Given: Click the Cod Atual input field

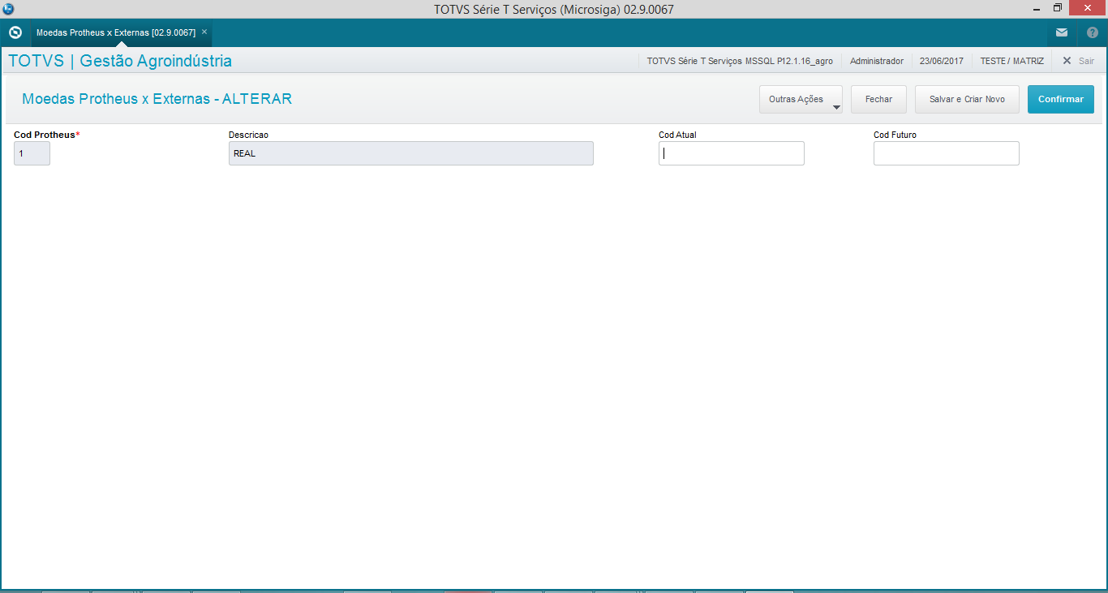Looking at the screenshot, I should (732, 153).
